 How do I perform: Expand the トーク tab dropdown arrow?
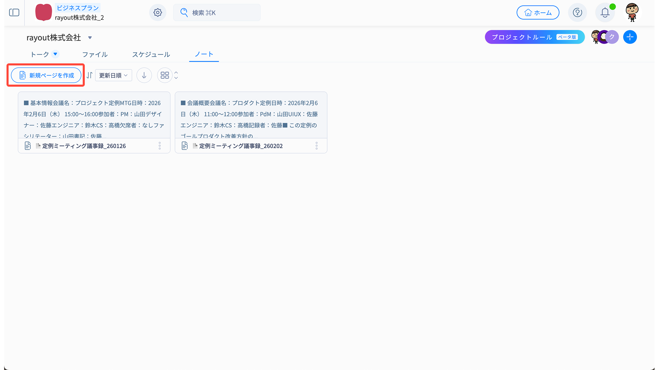pyautogui.click(x=55, y=54)
